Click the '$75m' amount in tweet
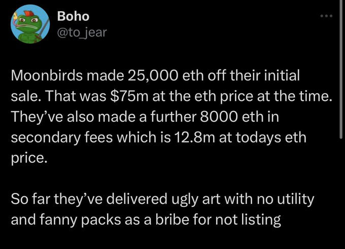 (x=129, y=96)
